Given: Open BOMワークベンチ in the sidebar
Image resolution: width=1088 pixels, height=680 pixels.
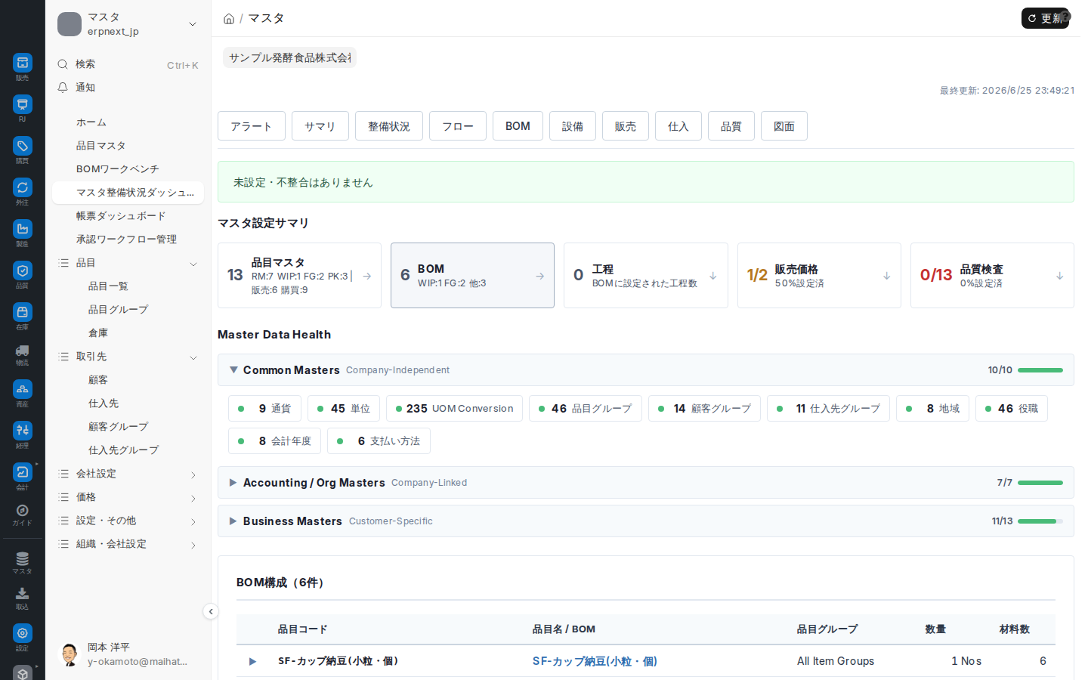Looking at the screenshot, I should click(128, 169).
